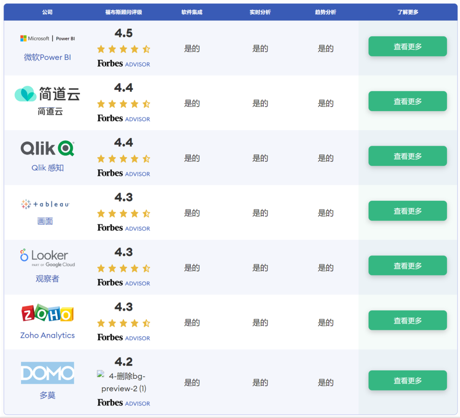Click 趋势分析 是的 cell in Qlik row
Image resolution: width=460 pixels, height=418 pixels.
pos(326,158)
